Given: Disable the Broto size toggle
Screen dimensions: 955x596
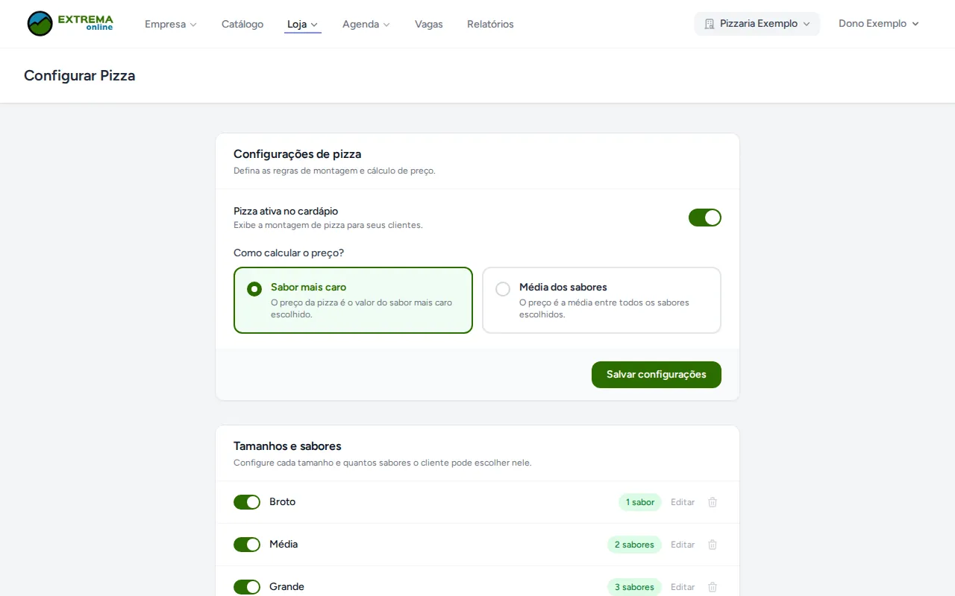Looking at the screenshot, I should pyautogui.click(x=247, y=502).
